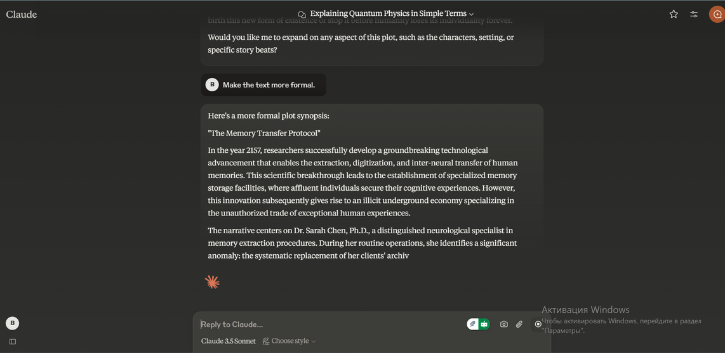Stop the response generation

(x=538, y=324)
